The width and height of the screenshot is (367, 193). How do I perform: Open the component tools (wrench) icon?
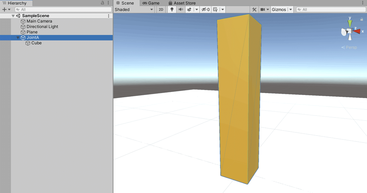(x=254, y=9)
